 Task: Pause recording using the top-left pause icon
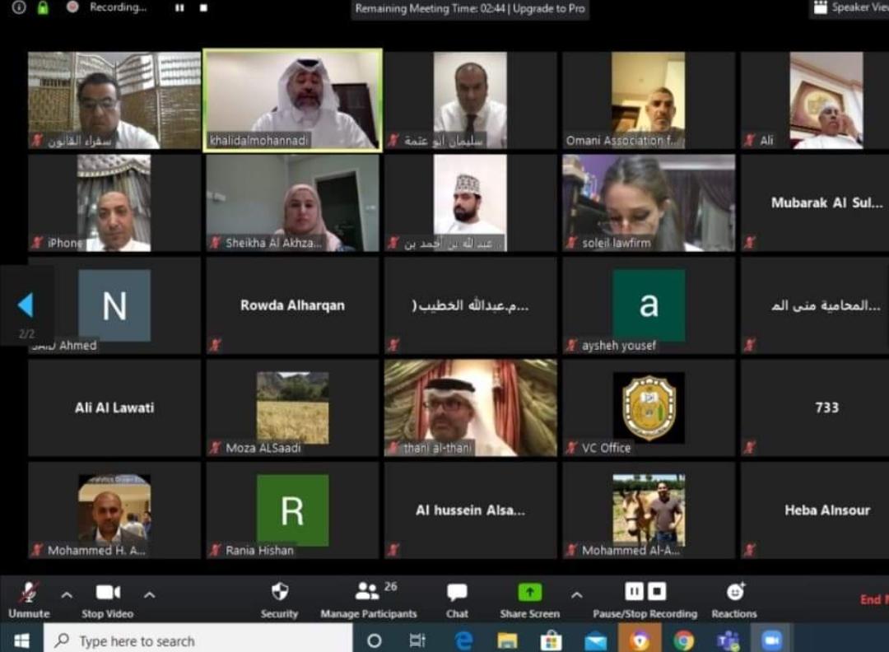tap(179, 7)
